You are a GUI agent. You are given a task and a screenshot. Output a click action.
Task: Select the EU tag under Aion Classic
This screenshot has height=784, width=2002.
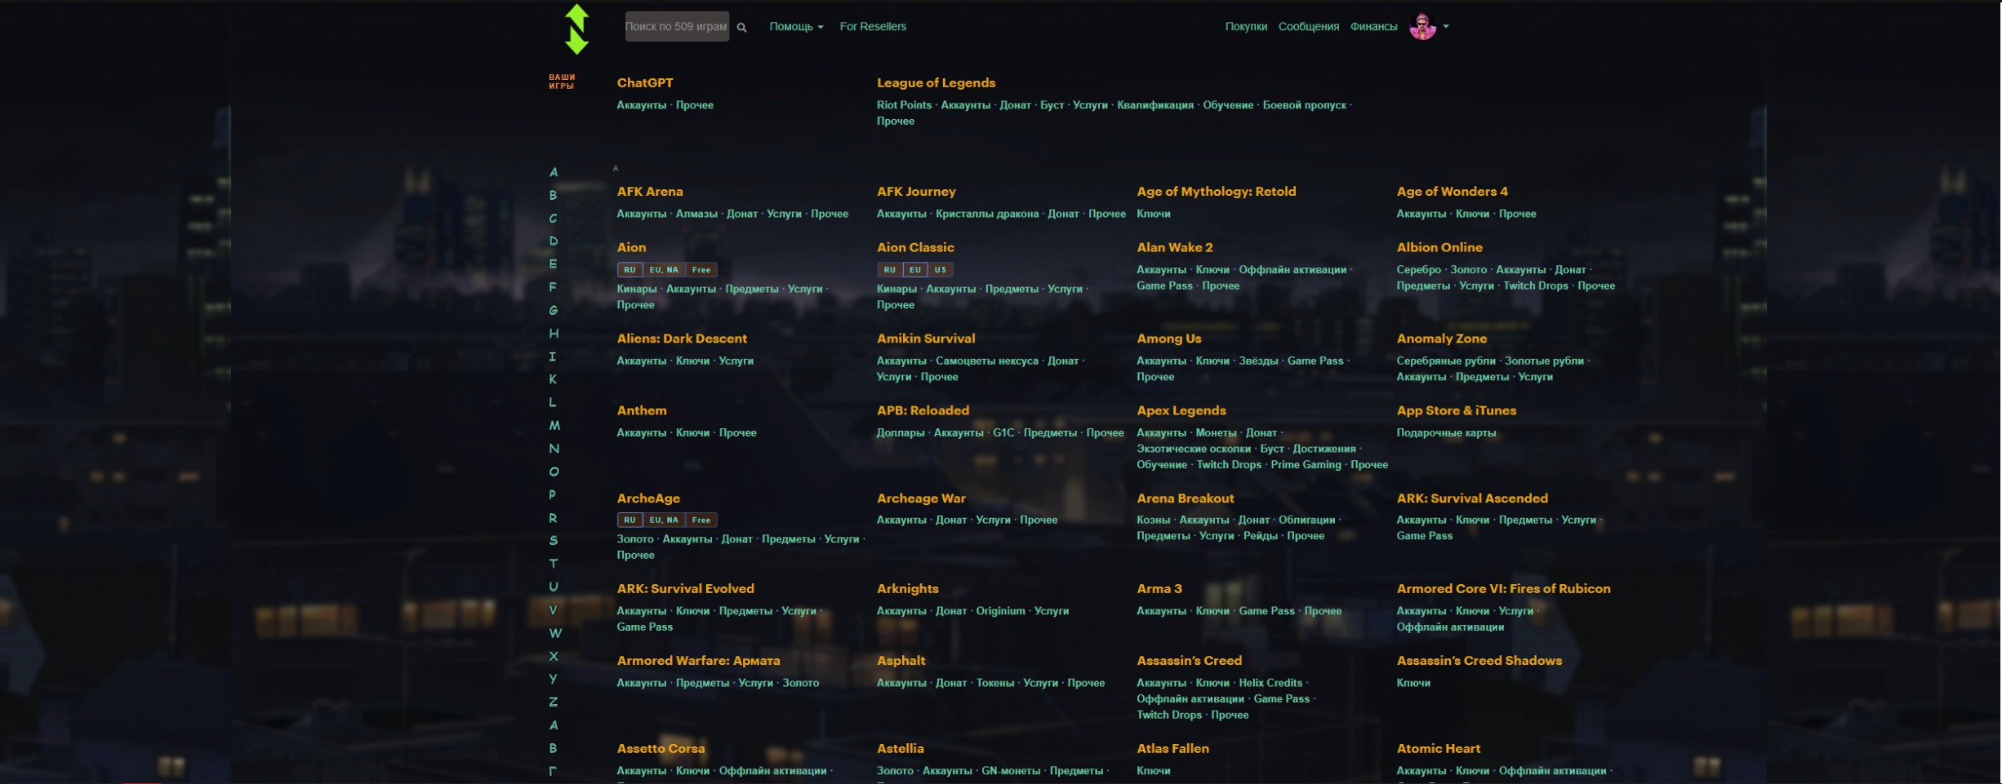click(915, 270)
